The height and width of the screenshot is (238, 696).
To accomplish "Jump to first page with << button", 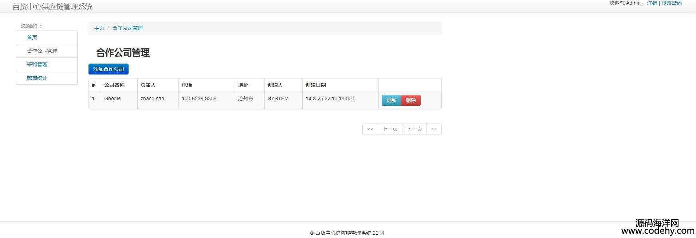I will [370, 129].
